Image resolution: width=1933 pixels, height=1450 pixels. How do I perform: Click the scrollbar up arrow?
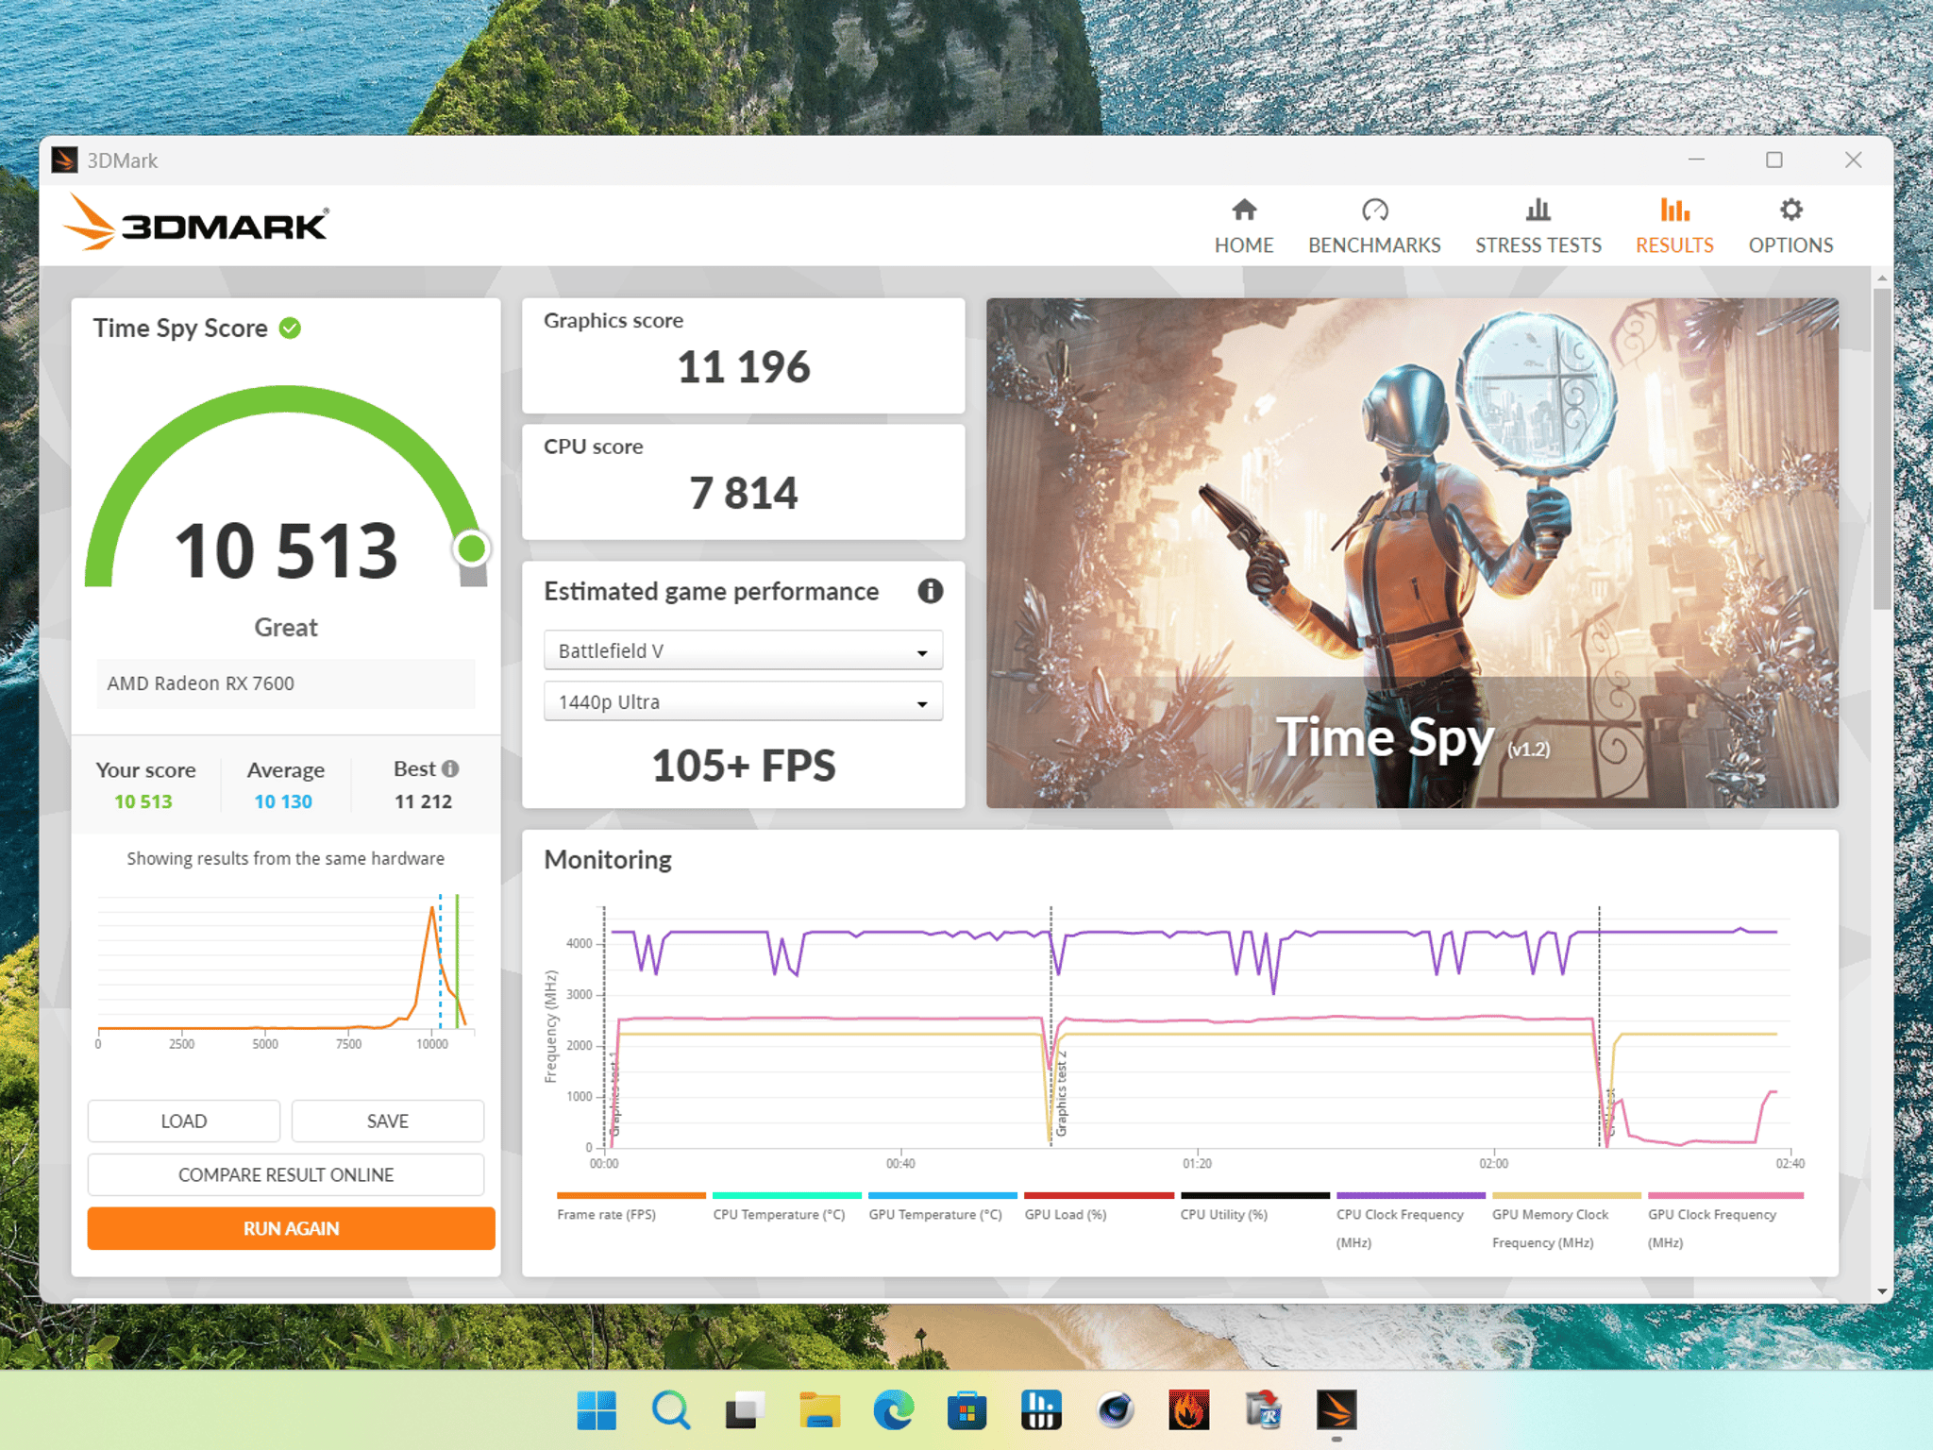point(1881,278)
